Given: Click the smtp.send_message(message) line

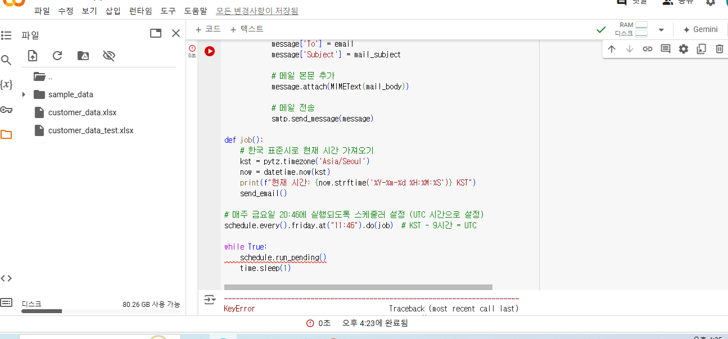Looking at the screenshot, I should [x=322, y=119].
